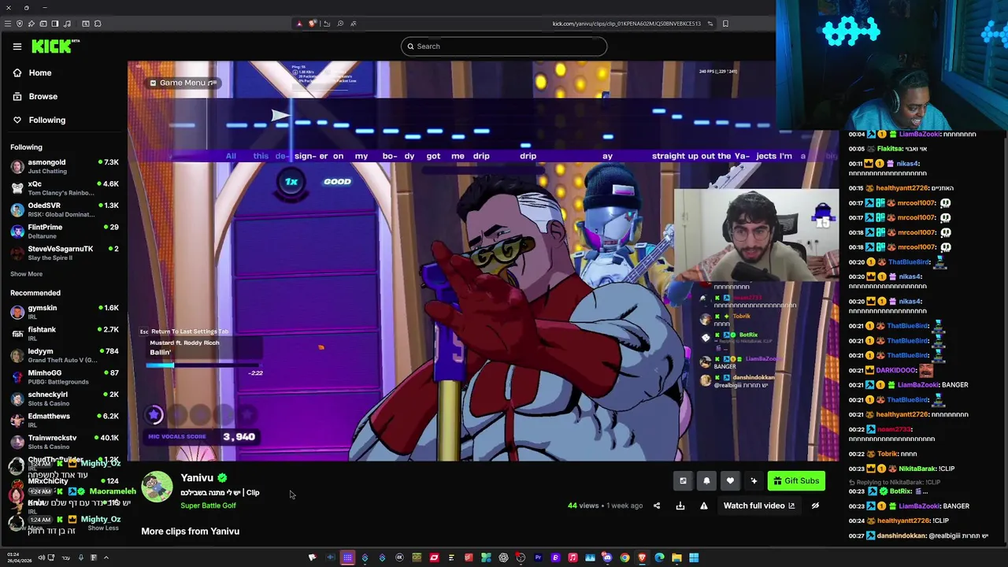Open Microsoft Edge from the taskbar
The height and width of the screenshot is (567, 1008).
[x=659, y=558]
